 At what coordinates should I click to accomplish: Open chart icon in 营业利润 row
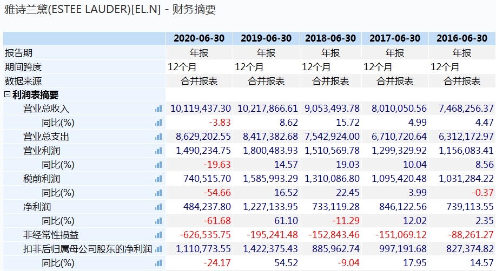[x=158, y=151]
